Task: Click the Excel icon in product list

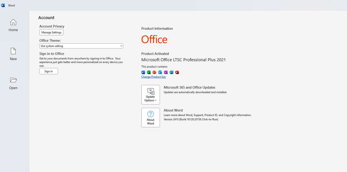Action: (x=149, y=72)
